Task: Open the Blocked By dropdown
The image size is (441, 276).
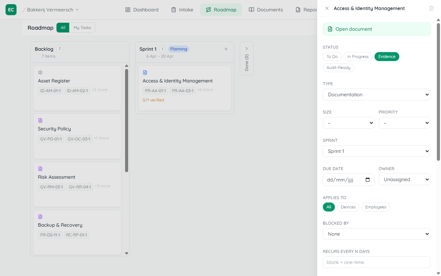Action: [376, 234]
